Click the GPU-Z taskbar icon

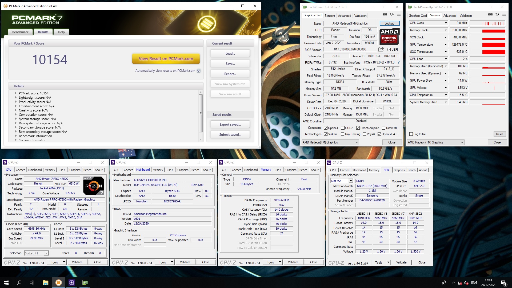pos(85,283)
